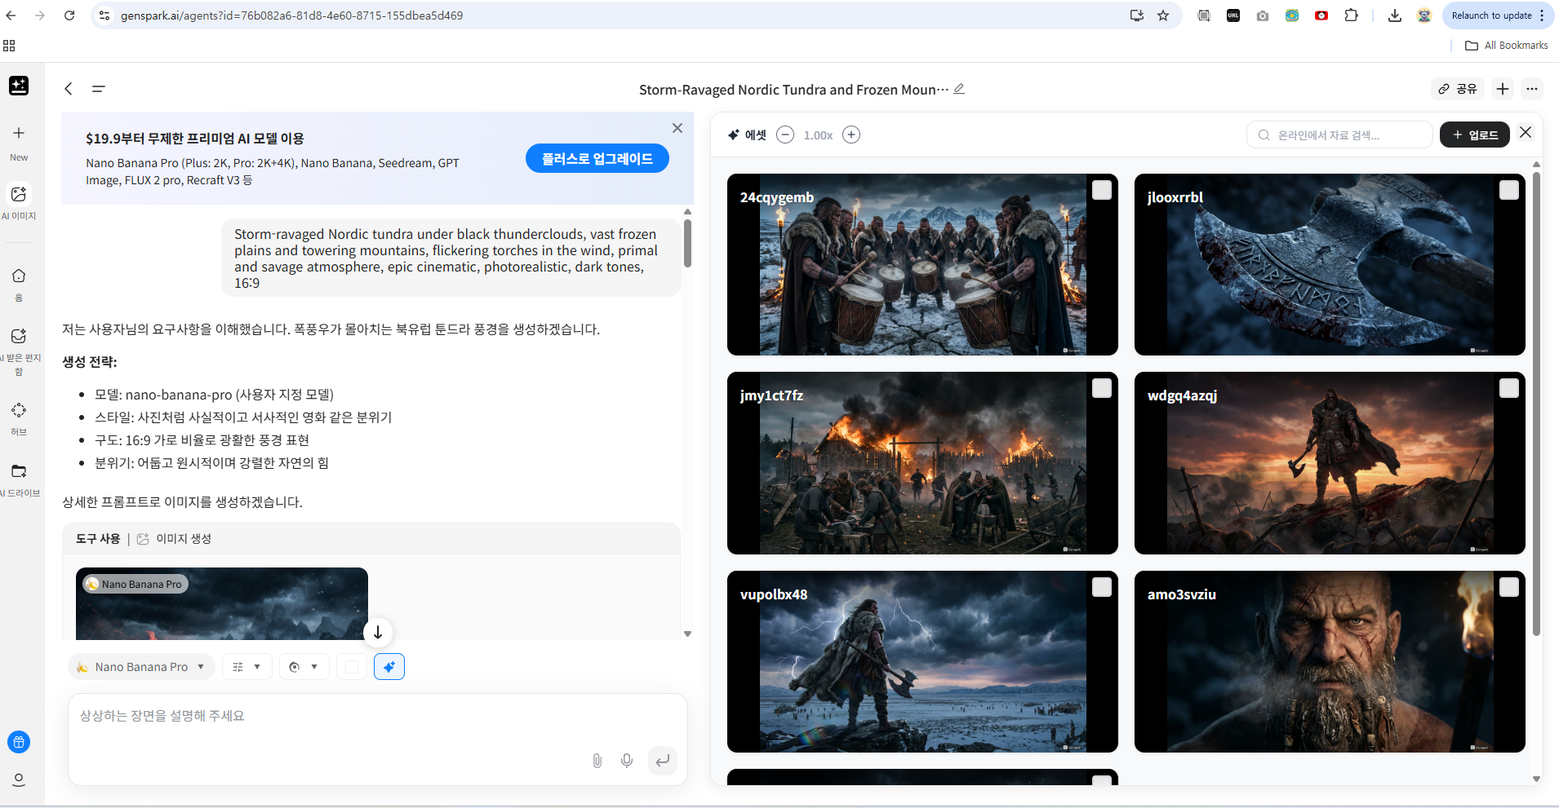Image resolution: width=1559 pixels, height=808 pixels.
Task: Open the three-dot more options menu
Action: (1532, 89)
